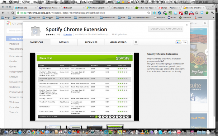Show more bookmarks with the chevron
This screenshot has height=136, width=218.
214,18
